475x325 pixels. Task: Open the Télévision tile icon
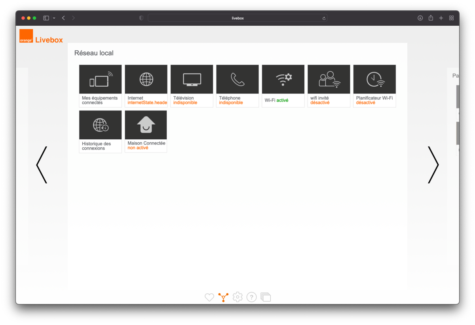192,79
